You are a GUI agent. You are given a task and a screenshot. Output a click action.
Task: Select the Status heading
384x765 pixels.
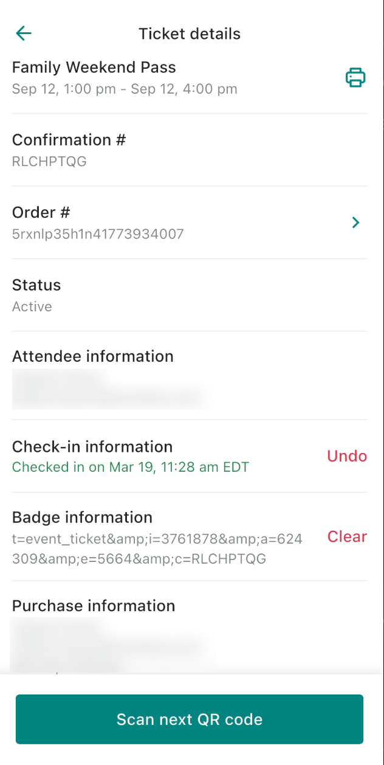point(36,285)
